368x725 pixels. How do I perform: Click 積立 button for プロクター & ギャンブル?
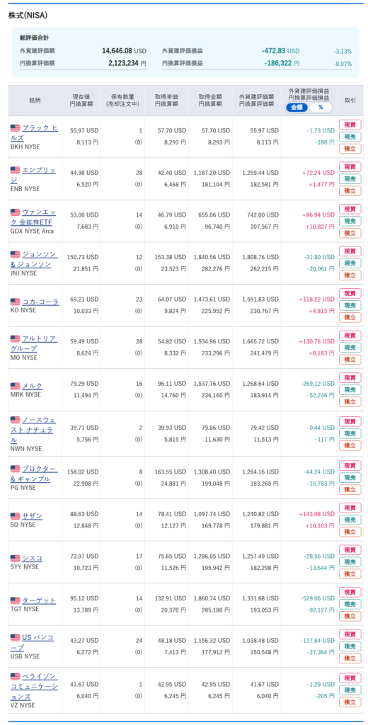(x=350, y=490)
